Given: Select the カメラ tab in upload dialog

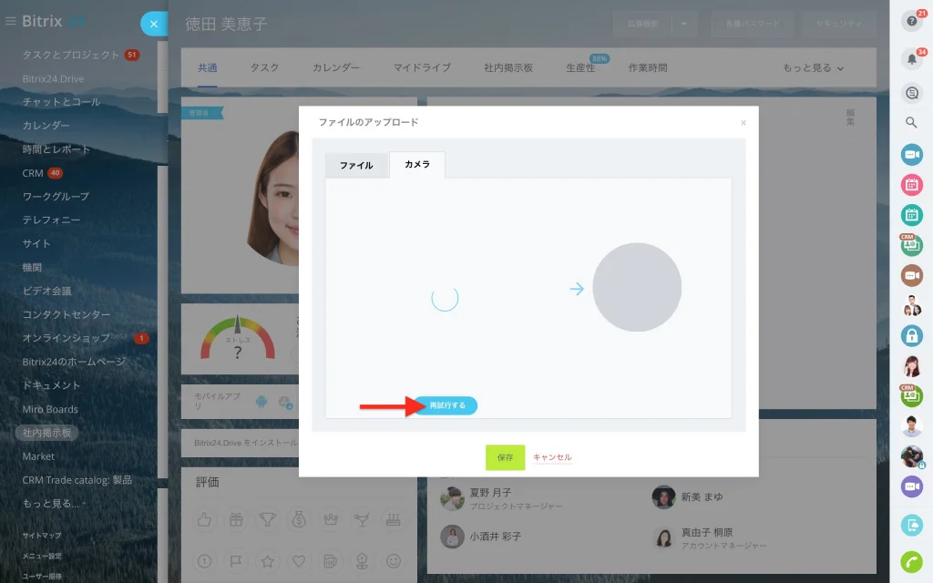Looking at the screenshot, I should click(417, 164).
